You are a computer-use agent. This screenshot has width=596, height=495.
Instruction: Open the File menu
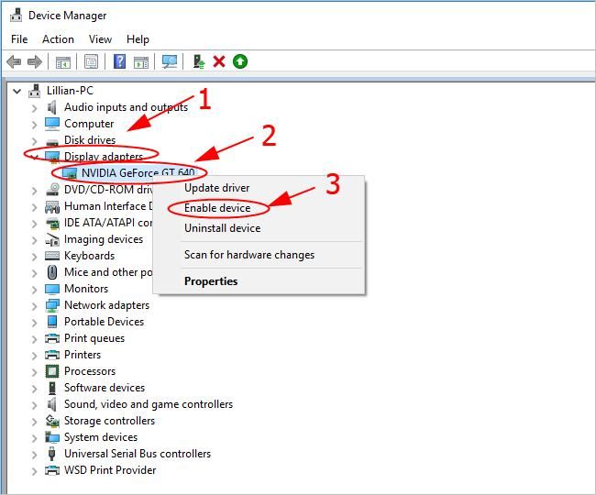click(19, 39)
